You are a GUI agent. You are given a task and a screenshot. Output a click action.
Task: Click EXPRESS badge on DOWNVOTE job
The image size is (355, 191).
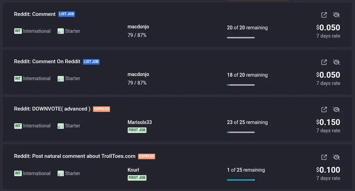coord(101,109)
